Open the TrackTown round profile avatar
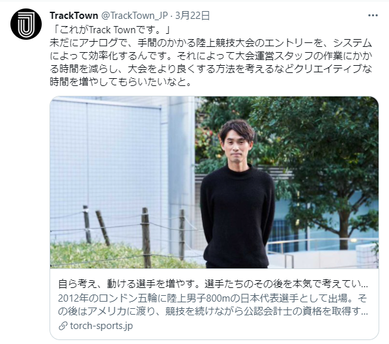Viewport: 389px width, 344px height. click(26, 24)
